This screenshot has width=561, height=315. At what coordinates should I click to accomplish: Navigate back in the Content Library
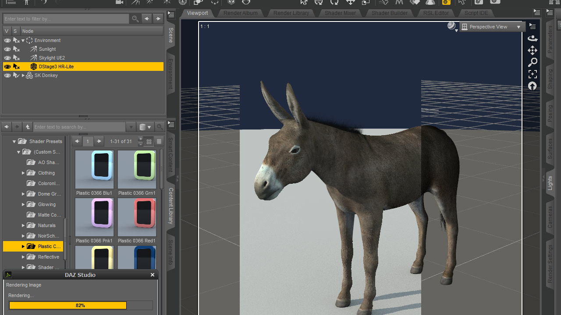pyautogui.click(x=7, y=127)
